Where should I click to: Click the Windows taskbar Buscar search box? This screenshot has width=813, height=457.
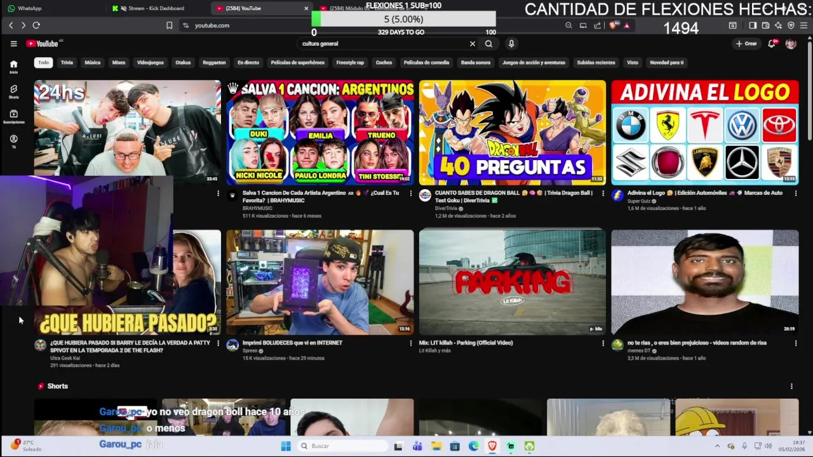click(343, 446)
